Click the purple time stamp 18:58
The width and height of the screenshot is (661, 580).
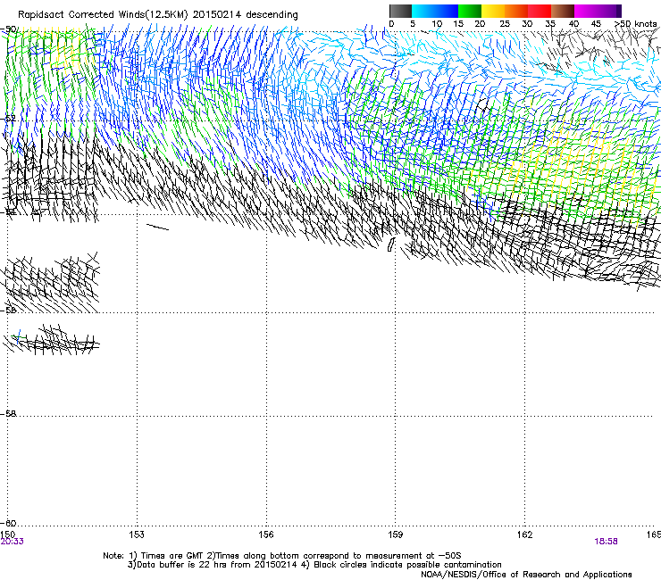coord(606,542)
